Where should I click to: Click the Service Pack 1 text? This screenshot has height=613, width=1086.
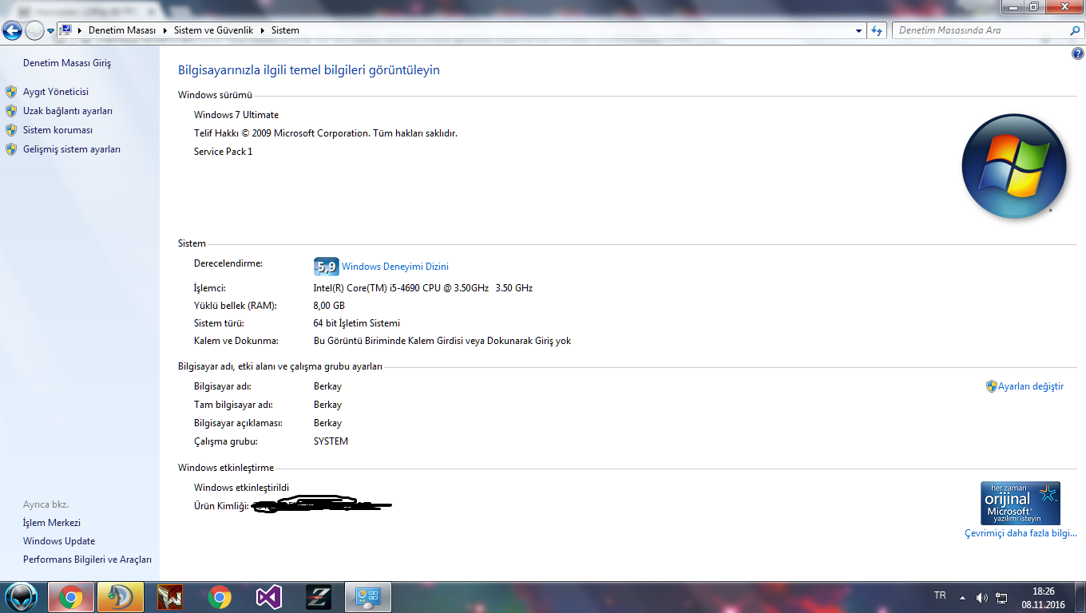pyautogui.click(x=223, y=152)
